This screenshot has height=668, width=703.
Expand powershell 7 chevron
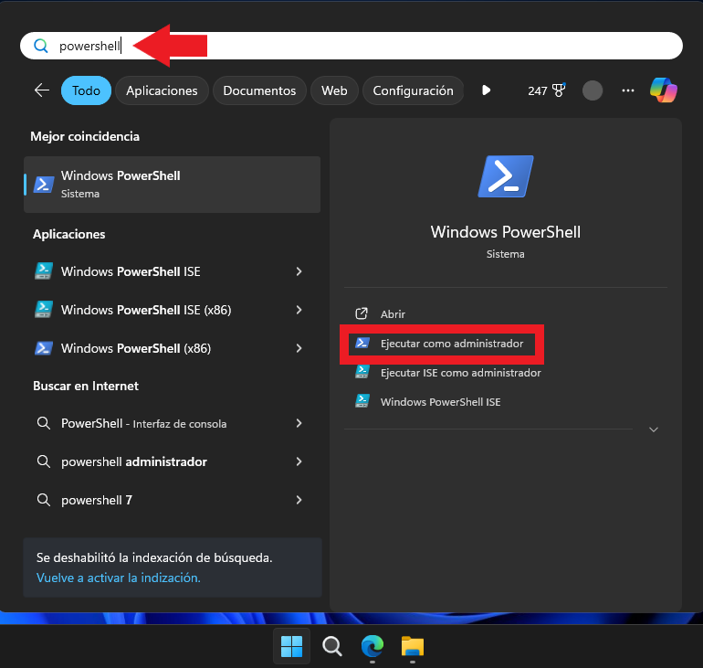299,500
